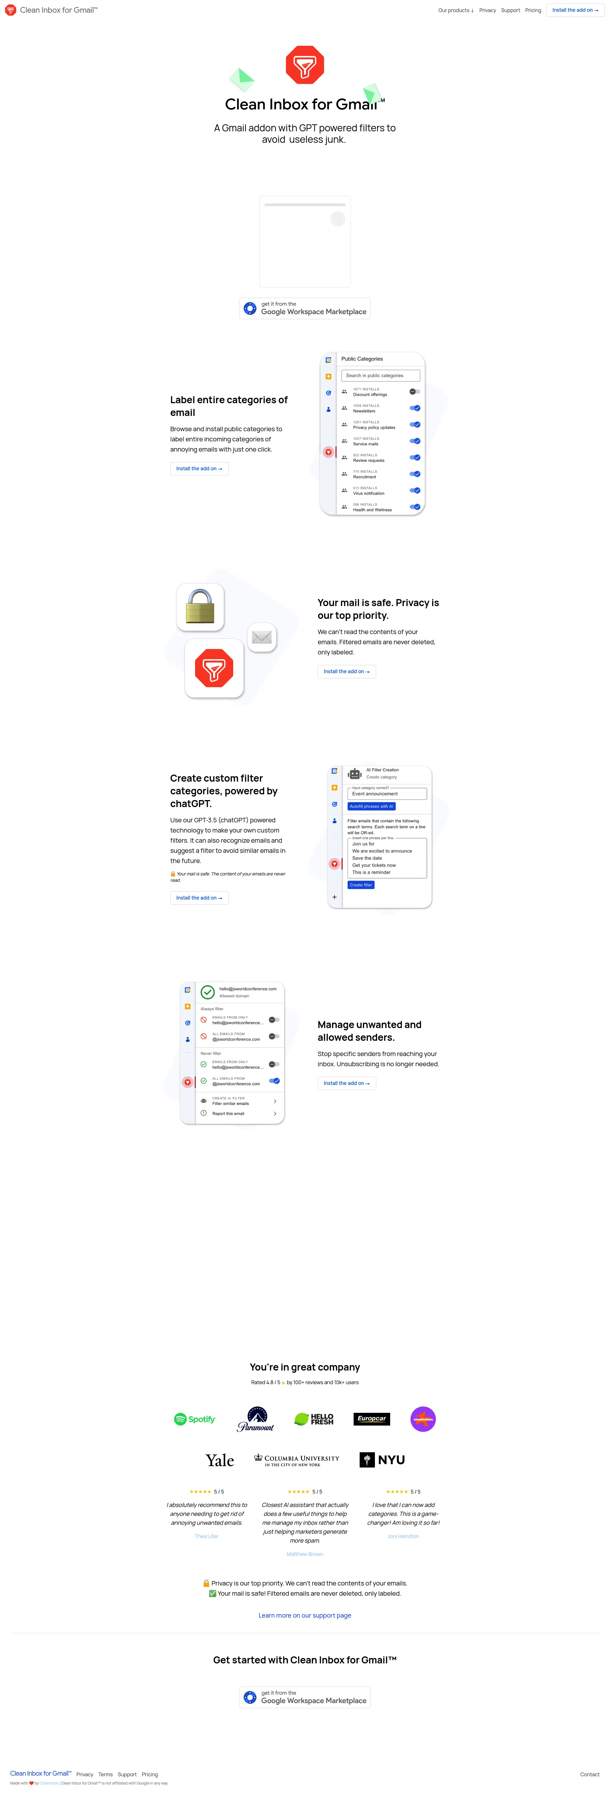Expand the Public Categories search dropdown
The height and width of the screenshot is (1796, 610).
pos(380,372)
